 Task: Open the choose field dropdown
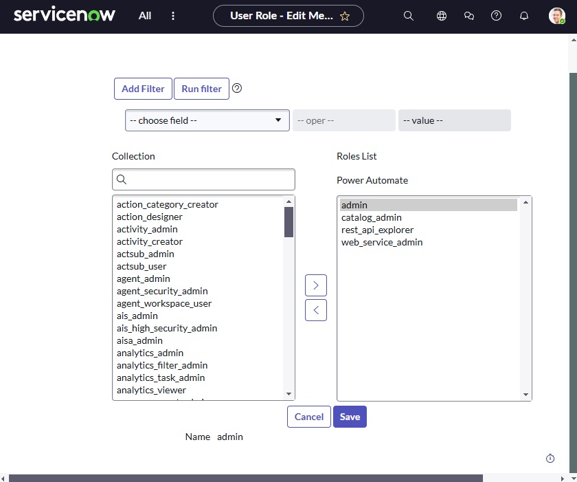(206, 120)
